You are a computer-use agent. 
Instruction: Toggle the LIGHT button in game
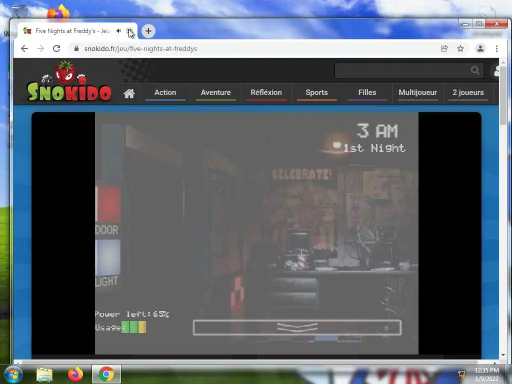coord(108,257)
